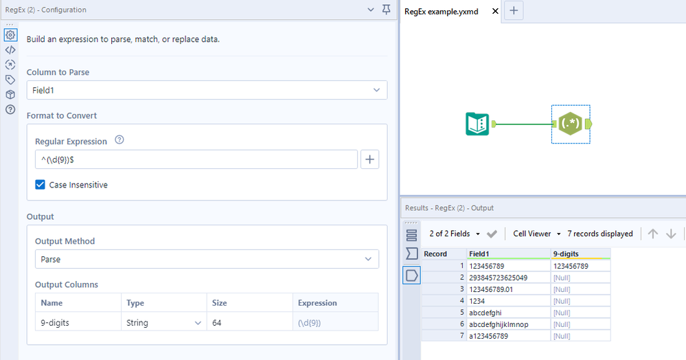The width and height of the screenshot is (686, 360).
Task: Click the 7 records displayed label
Action: [x=599, y=234]
